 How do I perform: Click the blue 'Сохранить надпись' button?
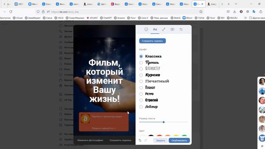[x=152, y=41]
